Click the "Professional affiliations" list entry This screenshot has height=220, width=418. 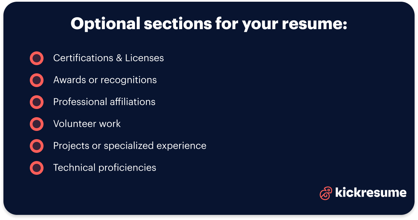pyautogui.click(x=104, y=102)
